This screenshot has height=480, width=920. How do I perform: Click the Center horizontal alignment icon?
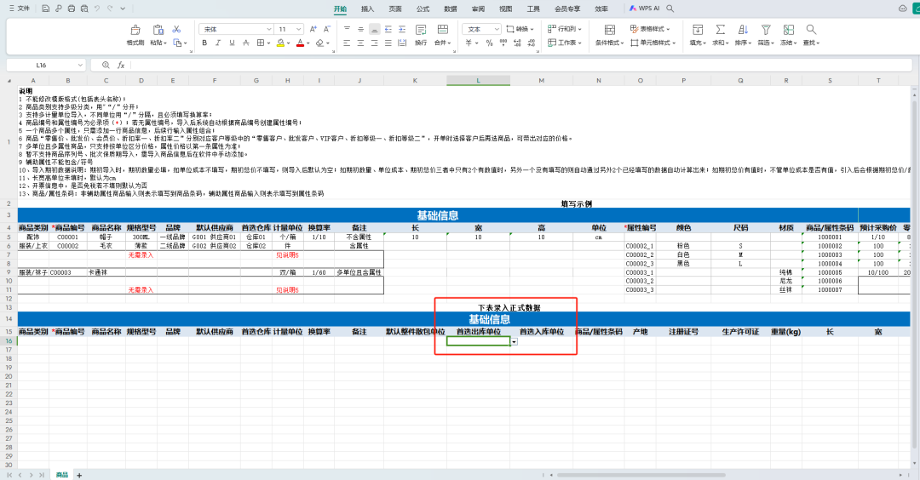[x=360, y=43]
